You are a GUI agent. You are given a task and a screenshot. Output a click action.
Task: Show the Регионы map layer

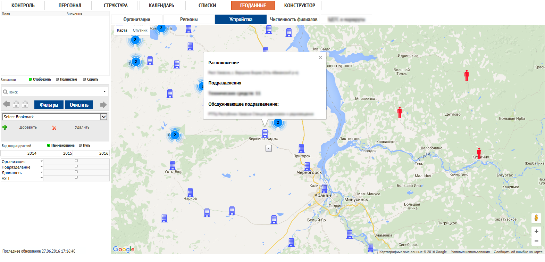click(x=189, y=19)
